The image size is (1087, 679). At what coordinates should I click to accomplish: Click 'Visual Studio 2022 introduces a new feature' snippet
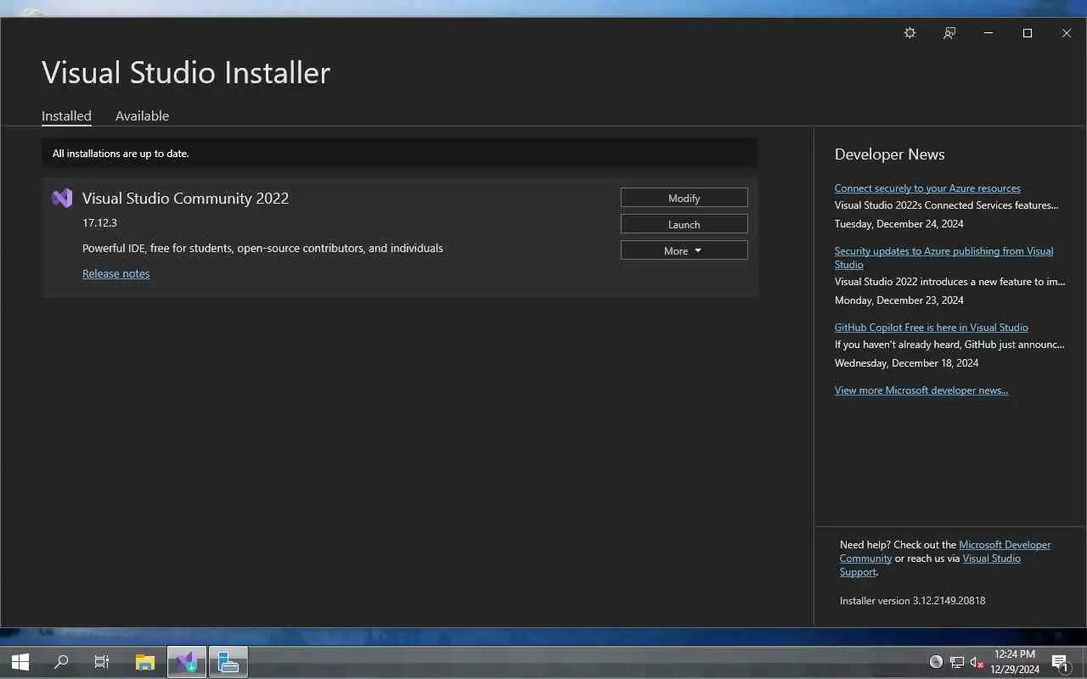(949, 282)
